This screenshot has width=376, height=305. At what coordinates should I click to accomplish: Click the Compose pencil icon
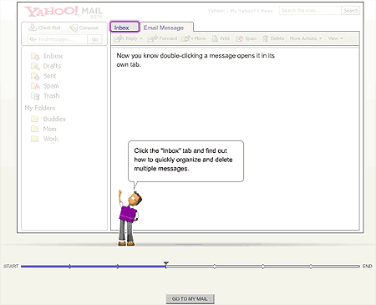click(74, 28)
